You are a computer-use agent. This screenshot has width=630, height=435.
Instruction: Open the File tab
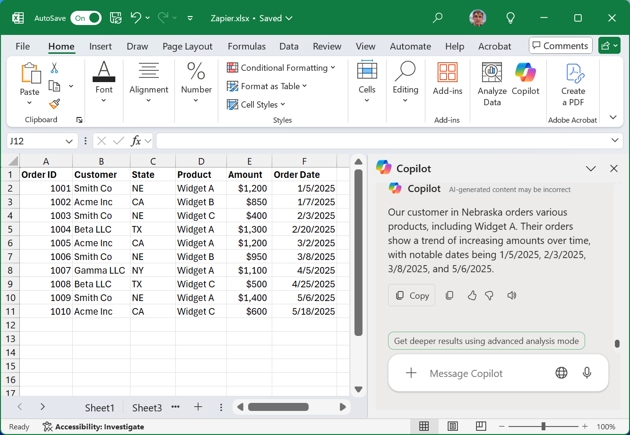23,46
